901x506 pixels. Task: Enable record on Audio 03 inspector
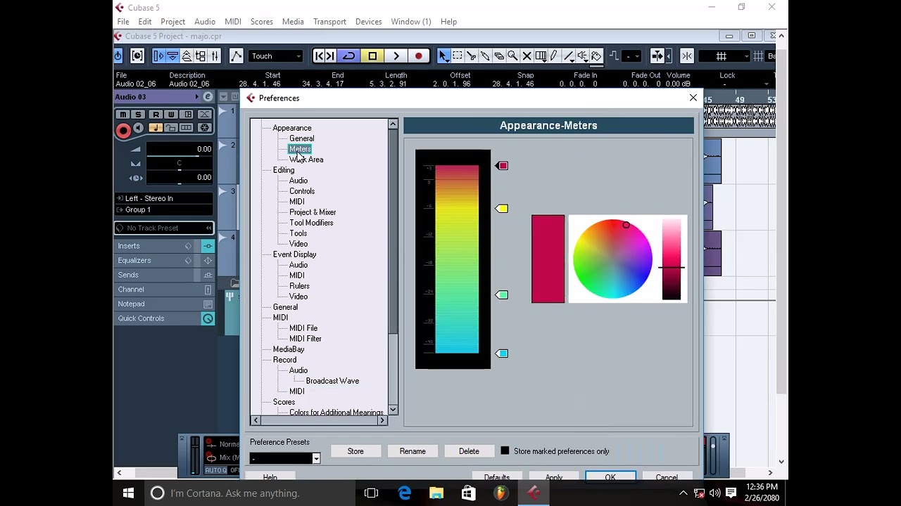pyautogui.click(x=123, y=130)
